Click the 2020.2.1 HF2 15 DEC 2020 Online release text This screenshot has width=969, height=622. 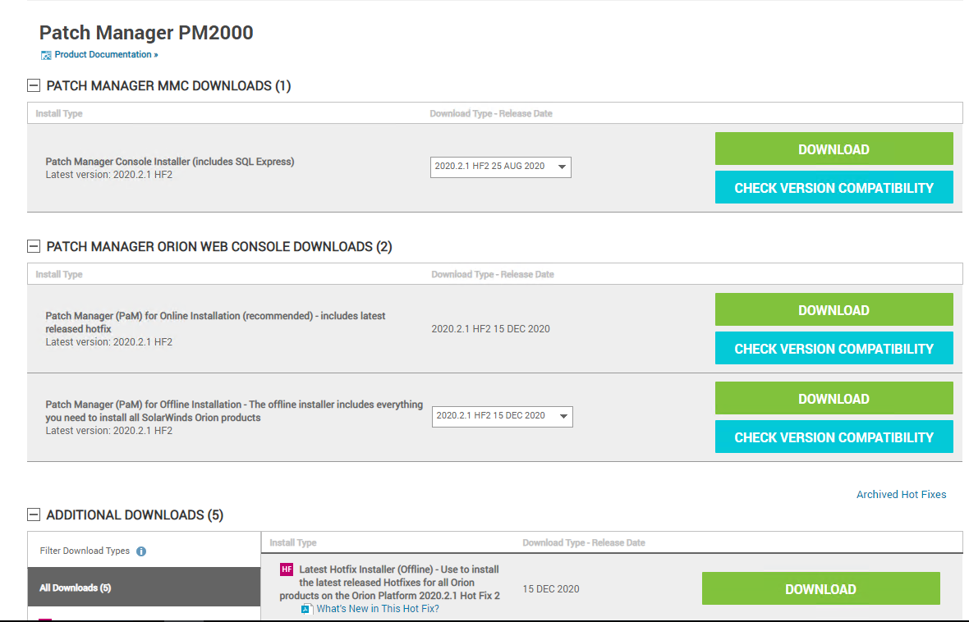tap(491, 328)
